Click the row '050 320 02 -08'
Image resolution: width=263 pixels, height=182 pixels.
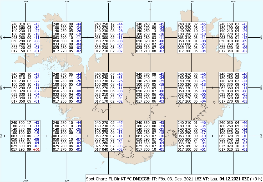click(150, 41)
